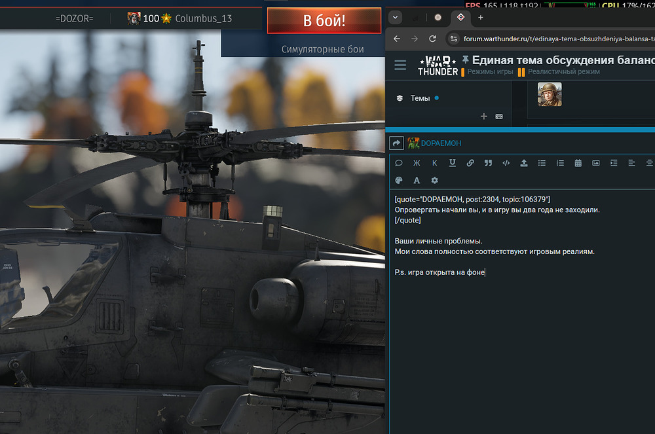Toggle italic 'К' formatting
Image resolution: width=655 pixels, height=434 pixels.
[x=434, y=163]
